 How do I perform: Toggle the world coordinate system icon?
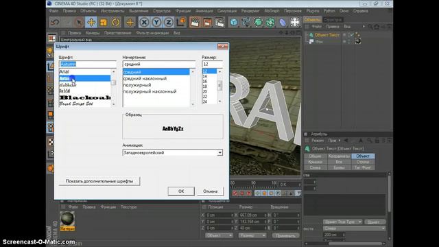(181, 22)
